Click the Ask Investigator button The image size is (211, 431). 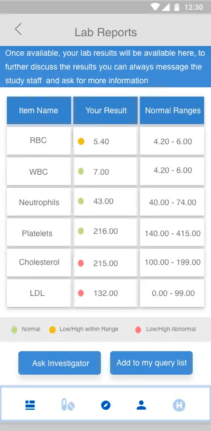60,363
